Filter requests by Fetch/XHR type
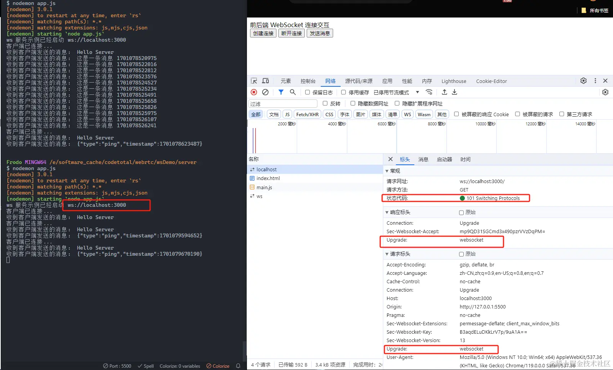613x370 pixels. point(307,114)
